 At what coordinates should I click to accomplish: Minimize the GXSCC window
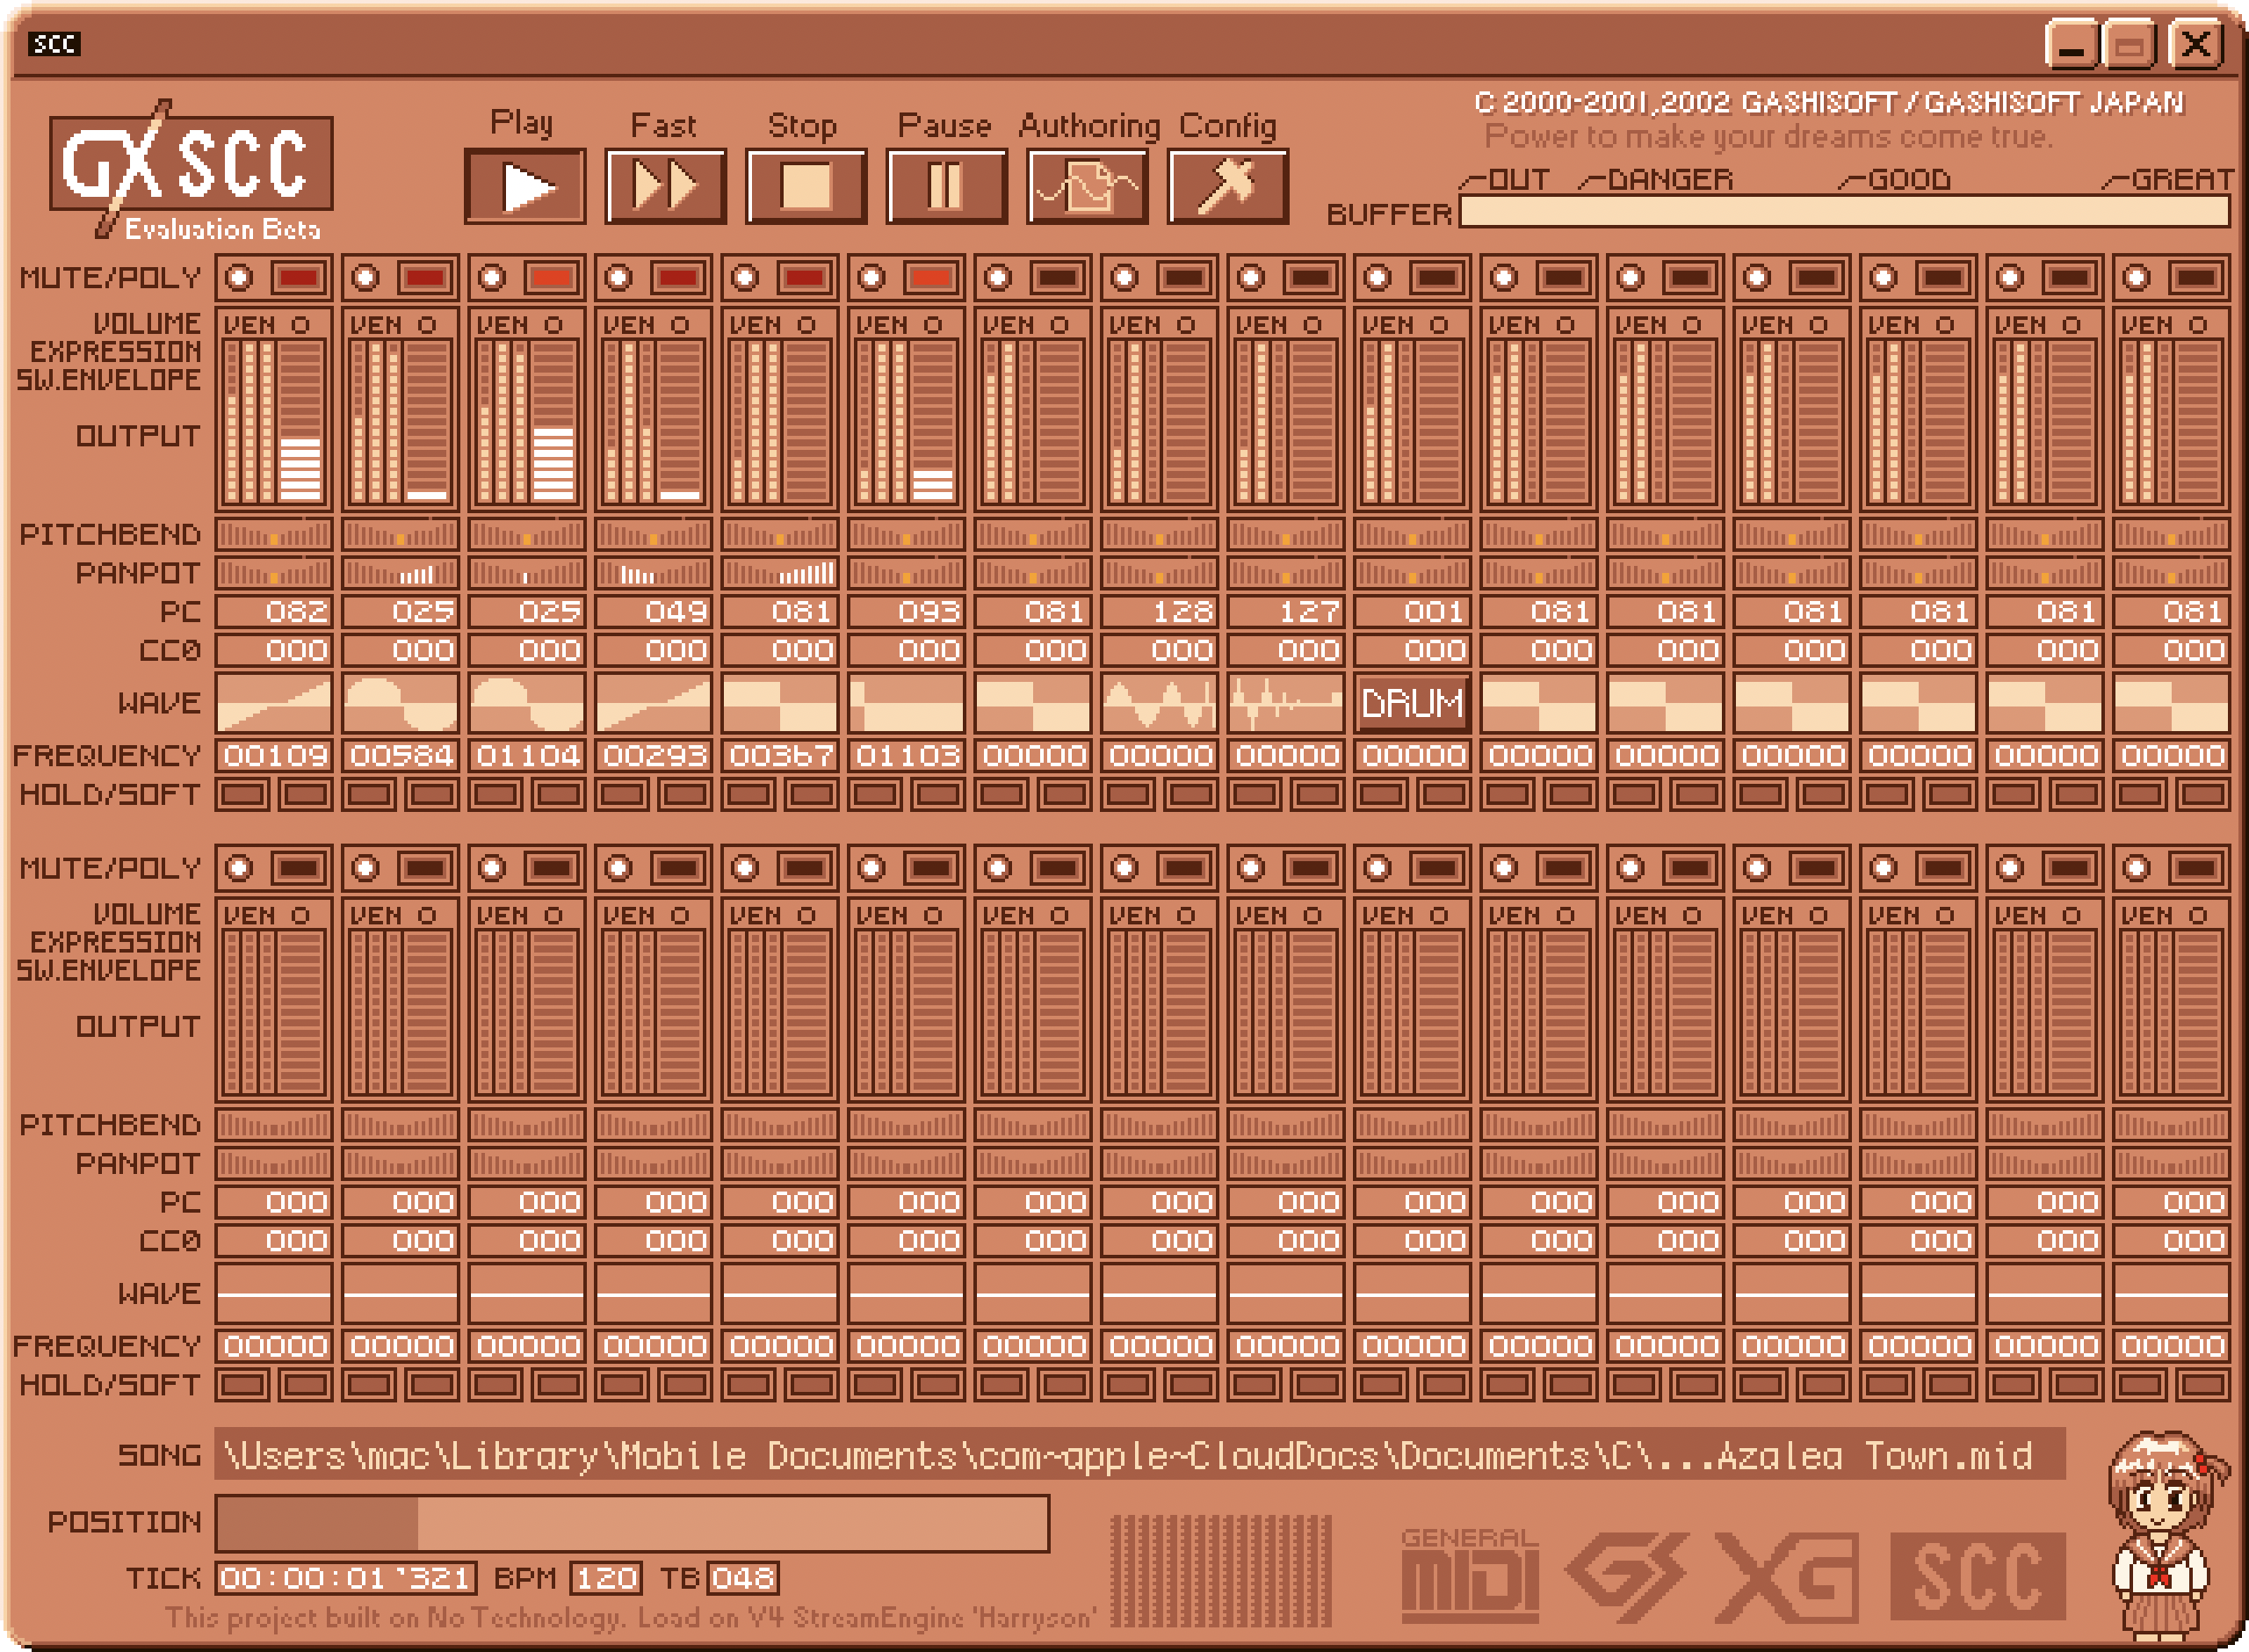click(x=2071, y=44)
